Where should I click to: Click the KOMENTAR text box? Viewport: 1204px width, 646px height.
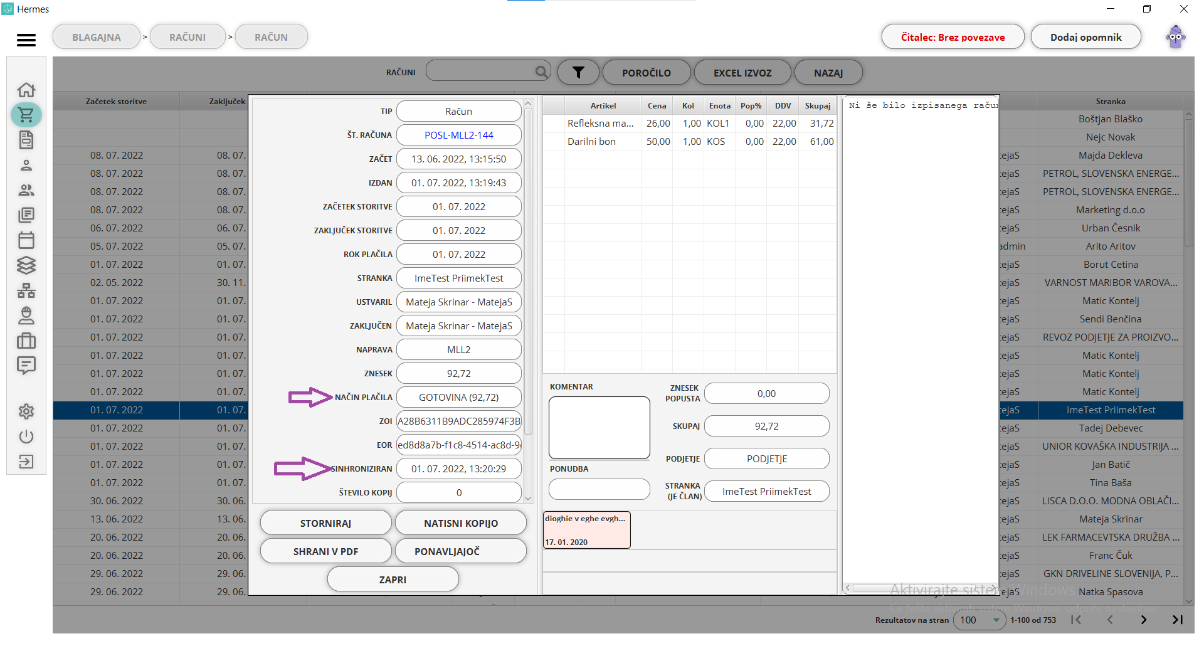(599, 428)
